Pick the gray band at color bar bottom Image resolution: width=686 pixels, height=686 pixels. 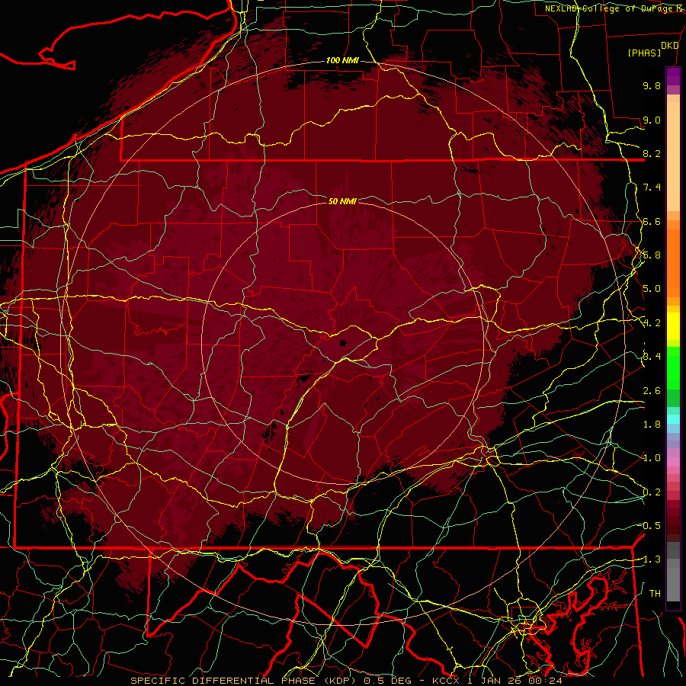pos(673,584)
